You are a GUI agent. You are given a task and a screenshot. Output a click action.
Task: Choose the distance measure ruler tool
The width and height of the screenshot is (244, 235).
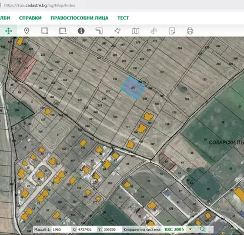(x=99, y=31)
